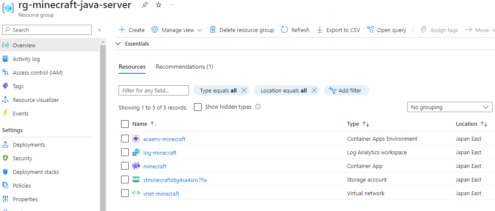Viewport: 495px width, 211px height.
Task: Click the Resource visualizer icon
Action: pyautogui.click(x=6, y=100)
